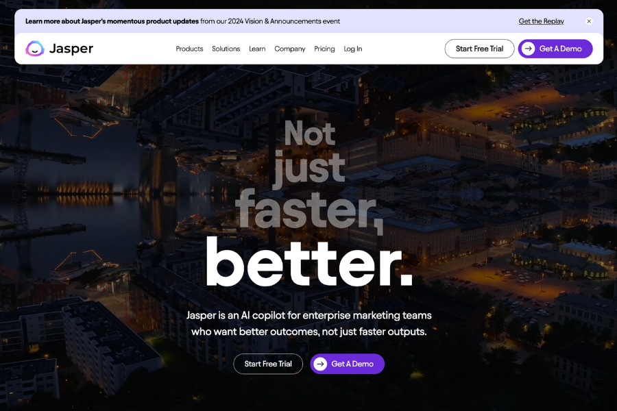Click the hero Get A Demo button
617x411 pixels.
[x=348, y=364]
